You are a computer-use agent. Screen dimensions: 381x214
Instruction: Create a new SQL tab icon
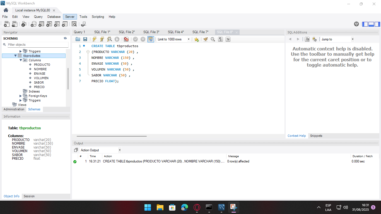(7, 24)
